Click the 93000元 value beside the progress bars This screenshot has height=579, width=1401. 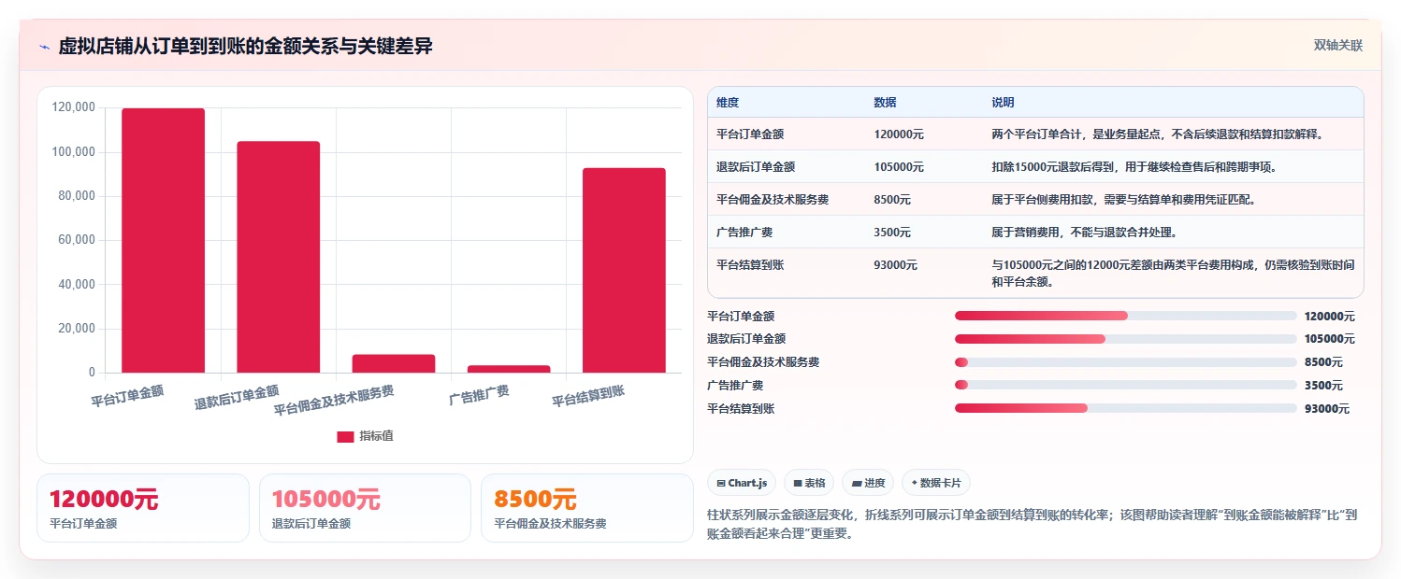pyautogui.click(x=1326, y=408)
